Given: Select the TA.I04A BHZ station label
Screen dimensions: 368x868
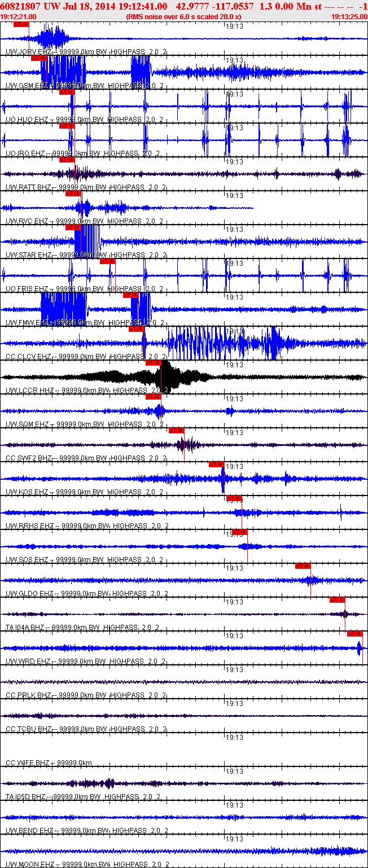Looking at the screenshot, I should [x=27, y=627].
